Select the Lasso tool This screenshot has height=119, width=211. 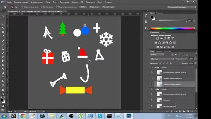3,24
